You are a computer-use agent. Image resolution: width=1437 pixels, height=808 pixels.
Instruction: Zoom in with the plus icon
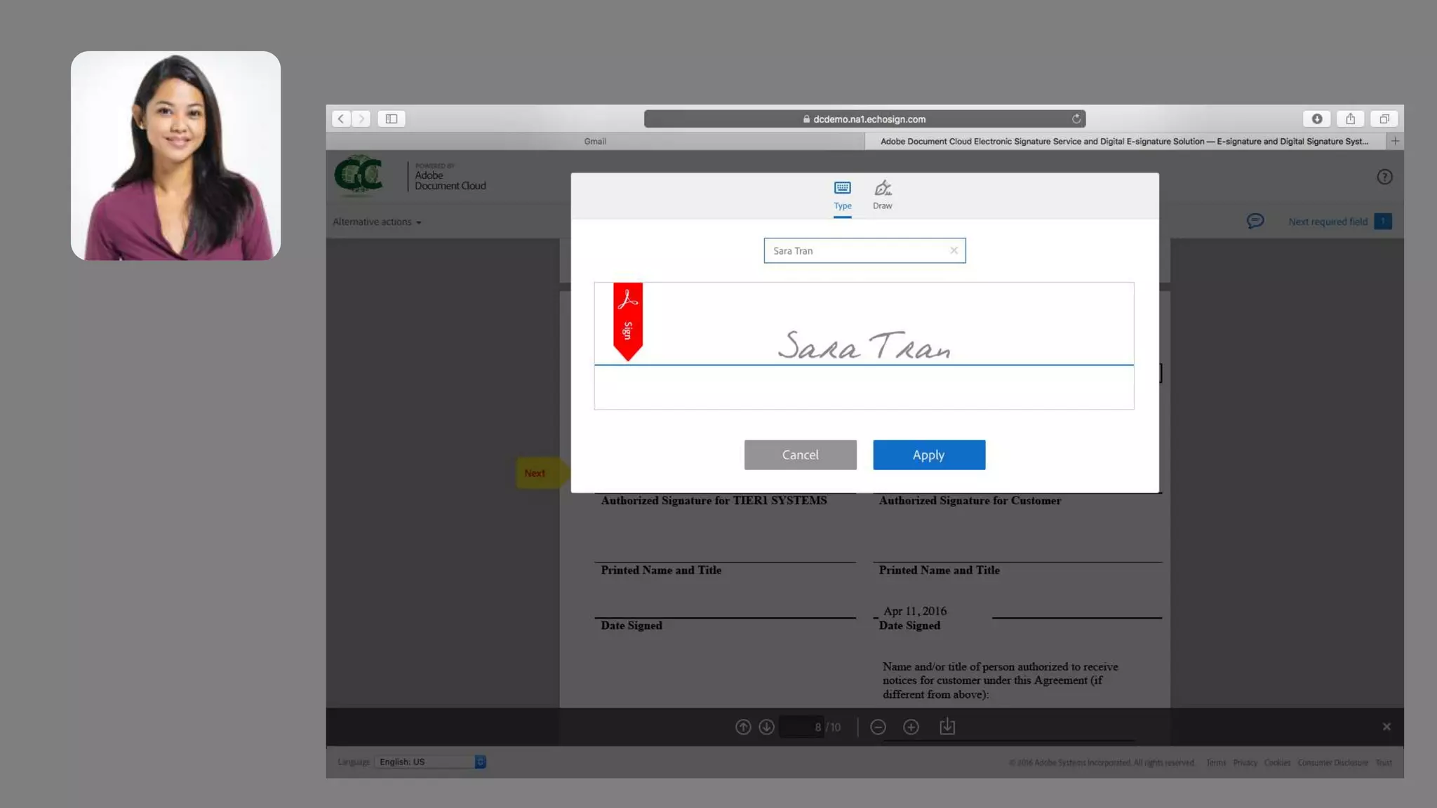911,727
